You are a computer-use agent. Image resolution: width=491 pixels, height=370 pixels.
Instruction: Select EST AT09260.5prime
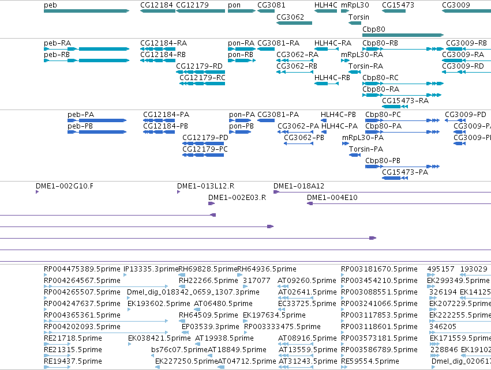click(307, 281)
